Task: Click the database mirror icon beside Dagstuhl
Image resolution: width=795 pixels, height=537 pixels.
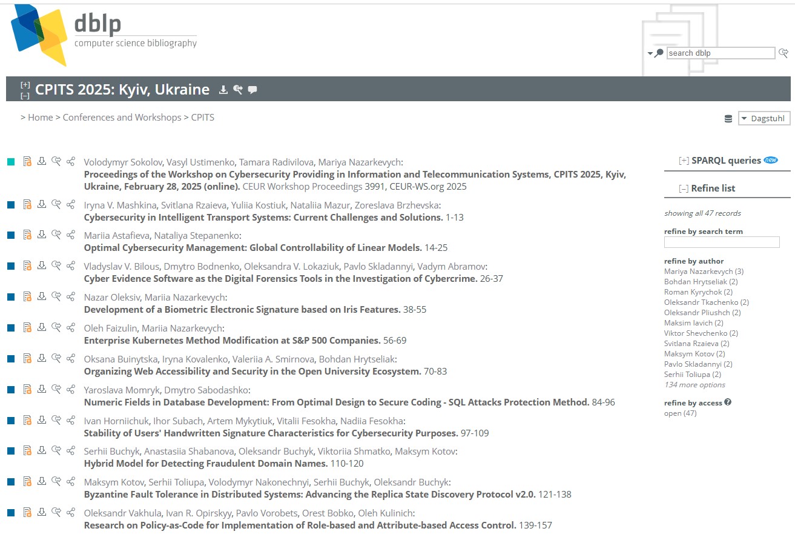Action: point(728,119)
